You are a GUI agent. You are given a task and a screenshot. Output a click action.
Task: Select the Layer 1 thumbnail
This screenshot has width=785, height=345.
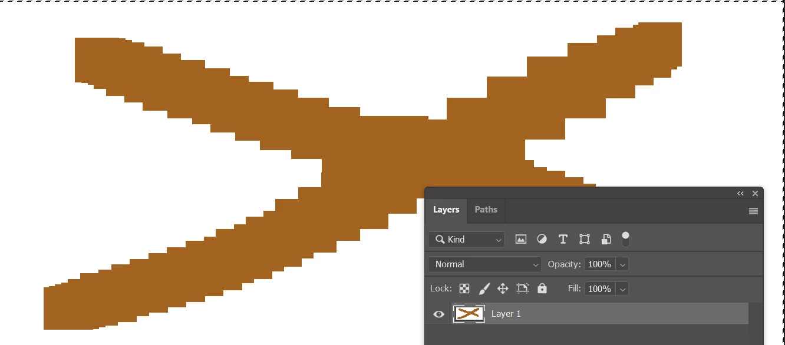(x=469, y=314)
